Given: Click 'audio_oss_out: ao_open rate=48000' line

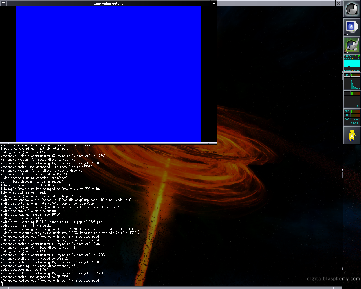Looking at the screenshot, I should tap(47, 203).
